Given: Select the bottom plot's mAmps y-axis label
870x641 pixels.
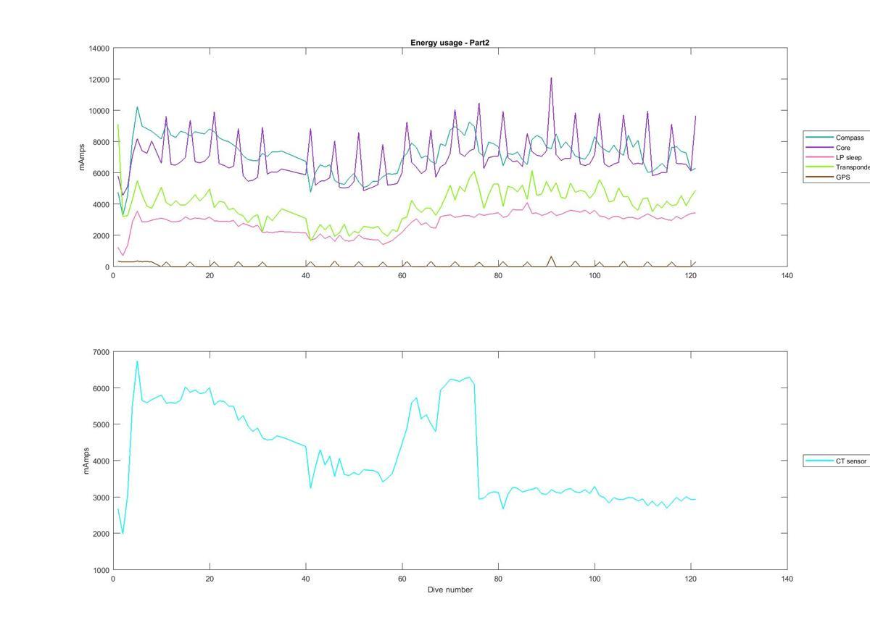Looking at the screenshot, I should (x=85, y=461).
